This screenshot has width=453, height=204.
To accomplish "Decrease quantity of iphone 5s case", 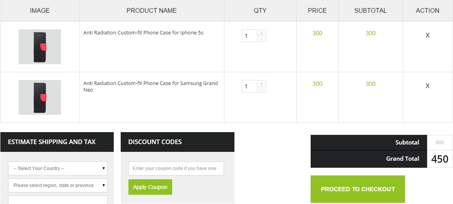I will 262,39.
